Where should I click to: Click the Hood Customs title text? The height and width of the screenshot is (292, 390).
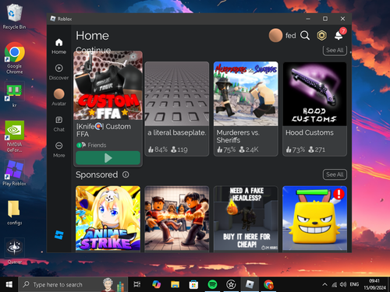pos(310,132)
